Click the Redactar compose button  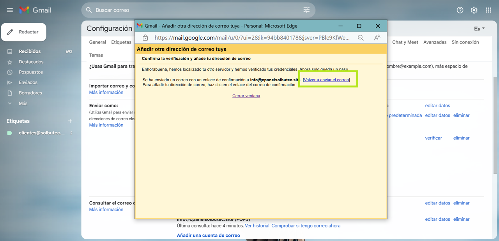[x=24, y=32]
